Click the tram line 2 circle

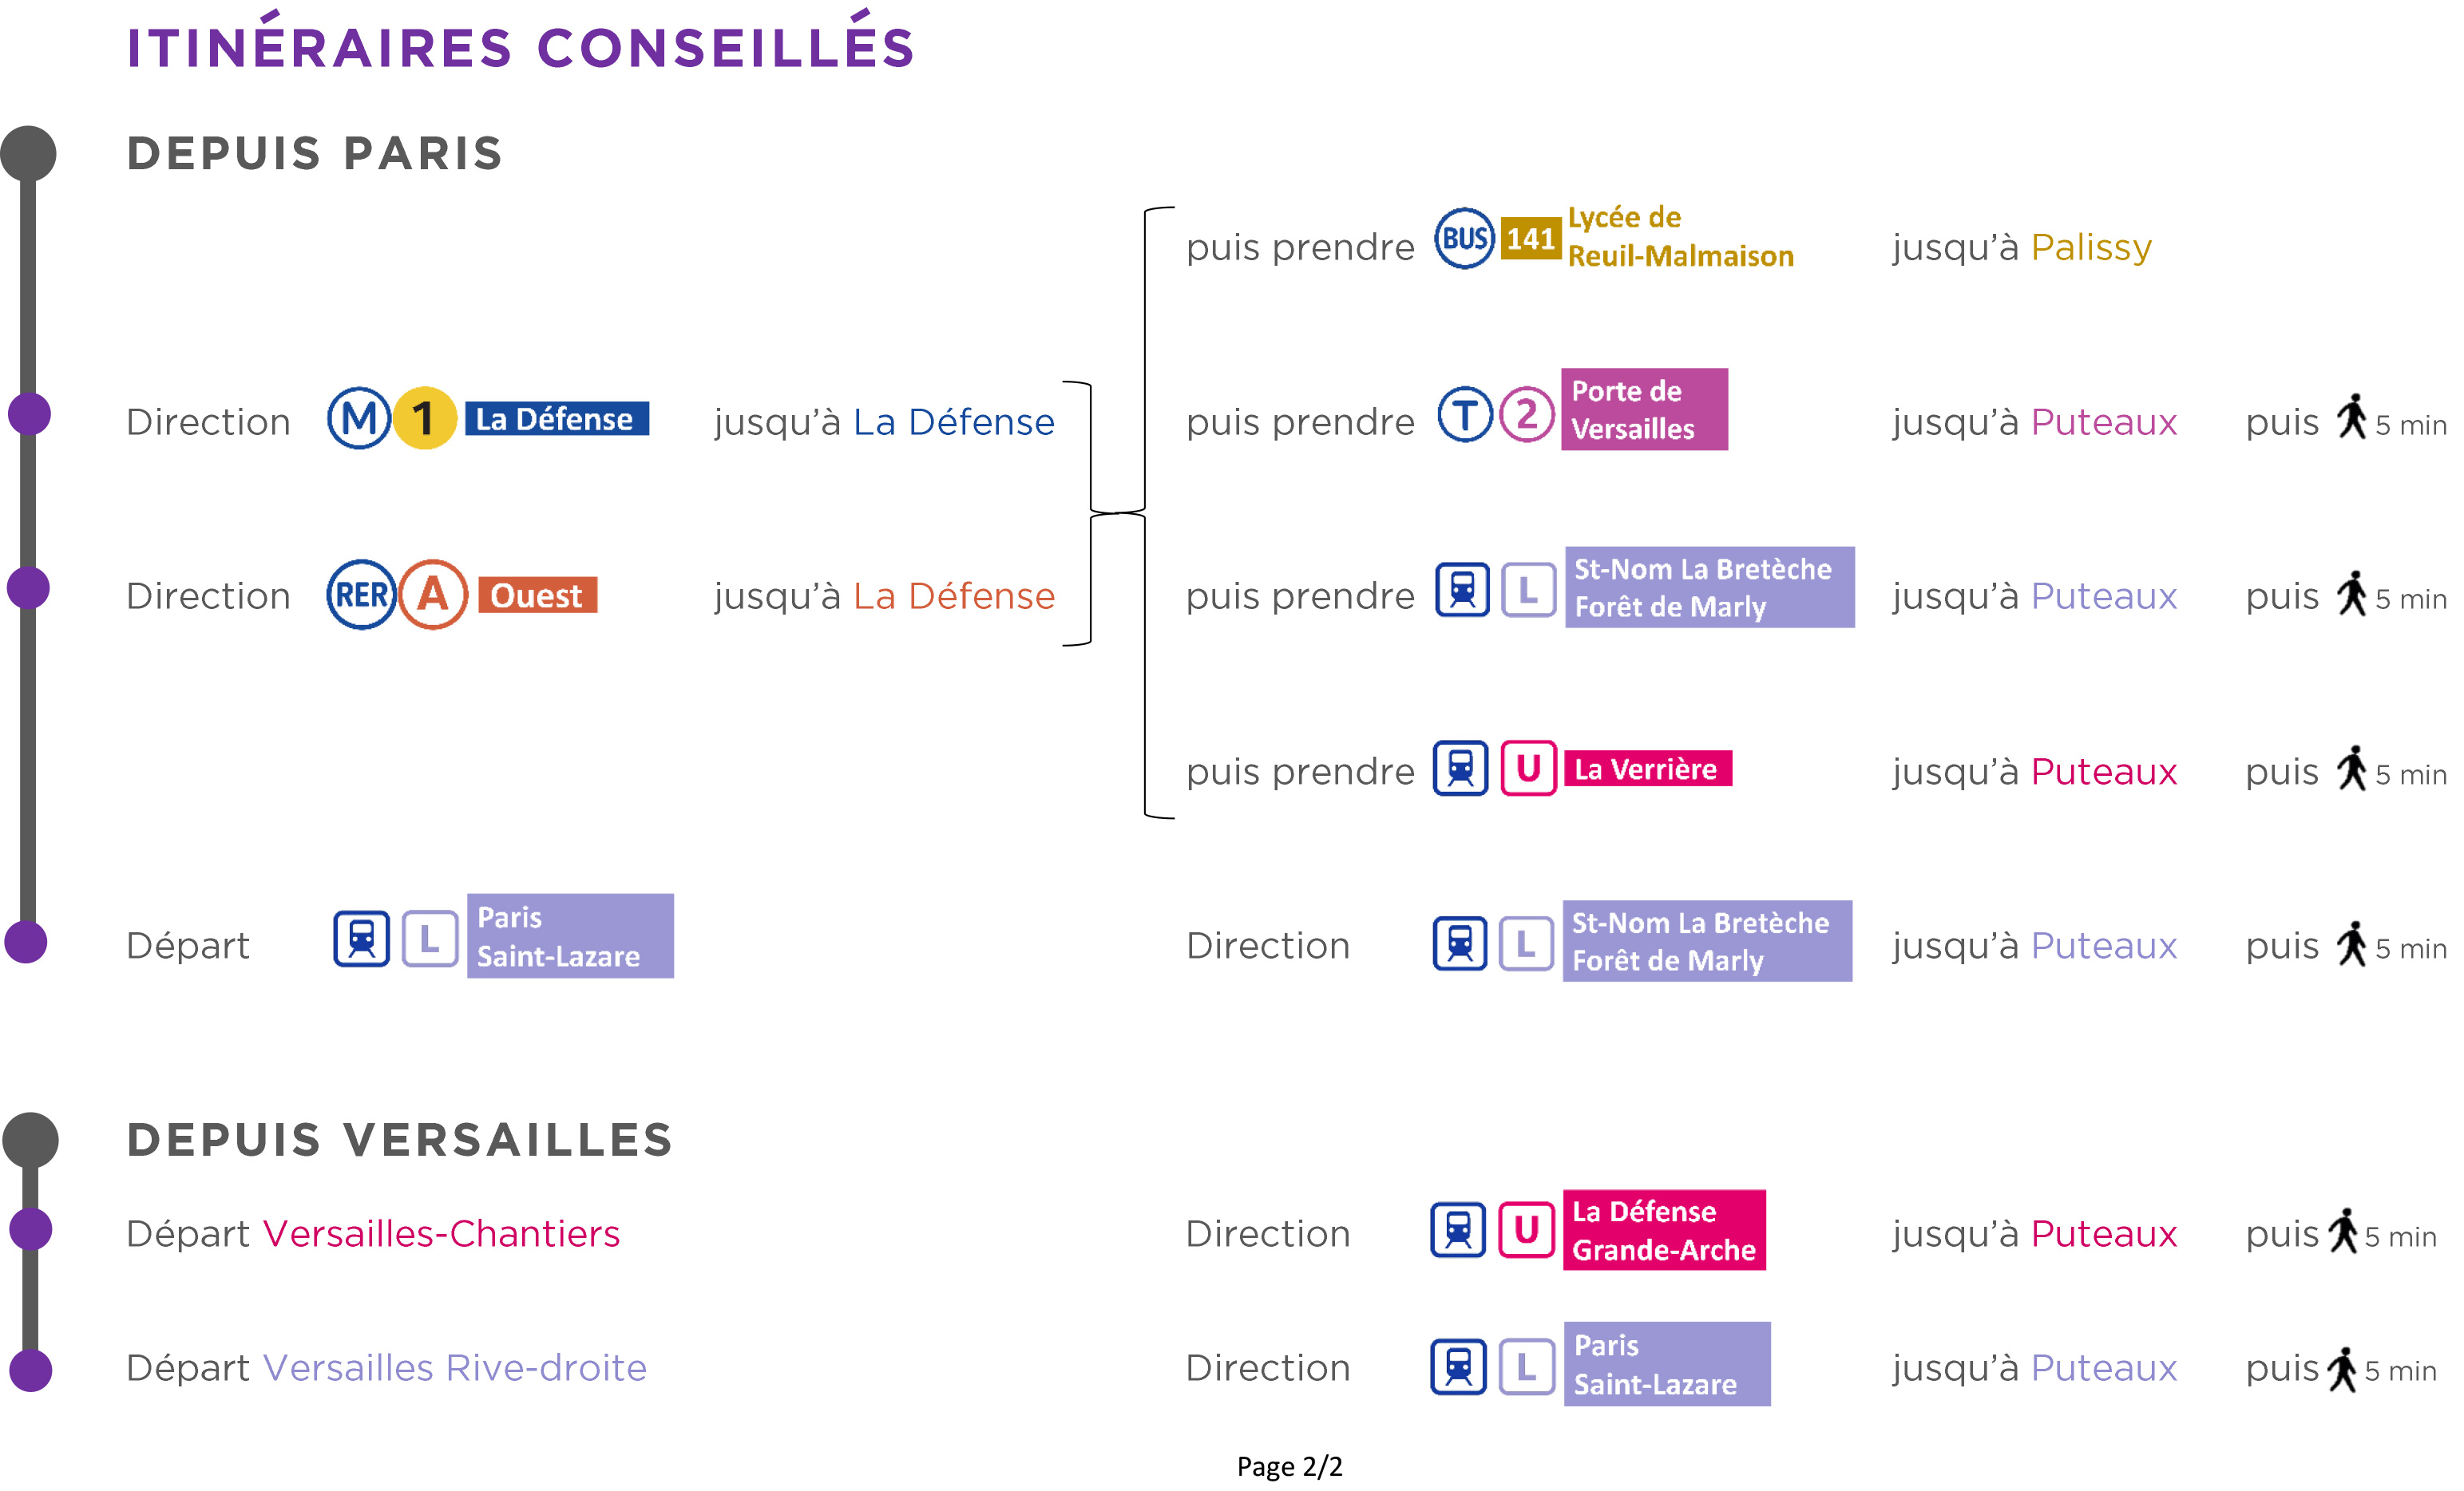click(1527, 414)
